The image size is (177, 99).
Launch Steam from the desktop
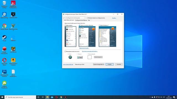coord(4,38)
